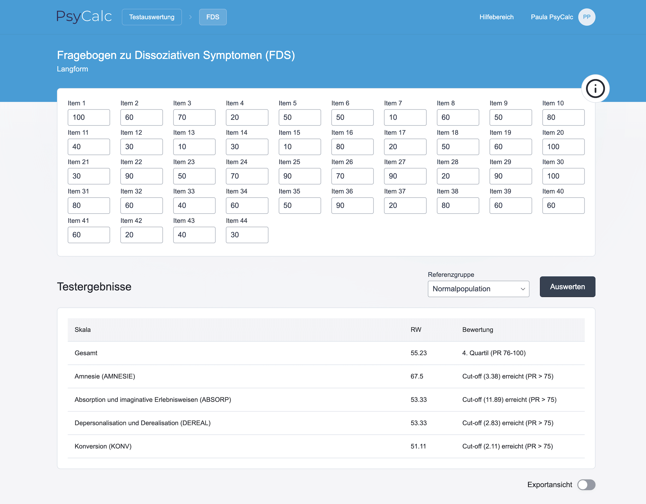Click the circular info icon
646x504 pixels.
pos(595,89)
